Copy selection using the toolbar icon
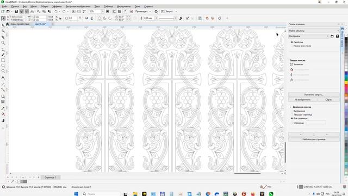 point(44,11)
